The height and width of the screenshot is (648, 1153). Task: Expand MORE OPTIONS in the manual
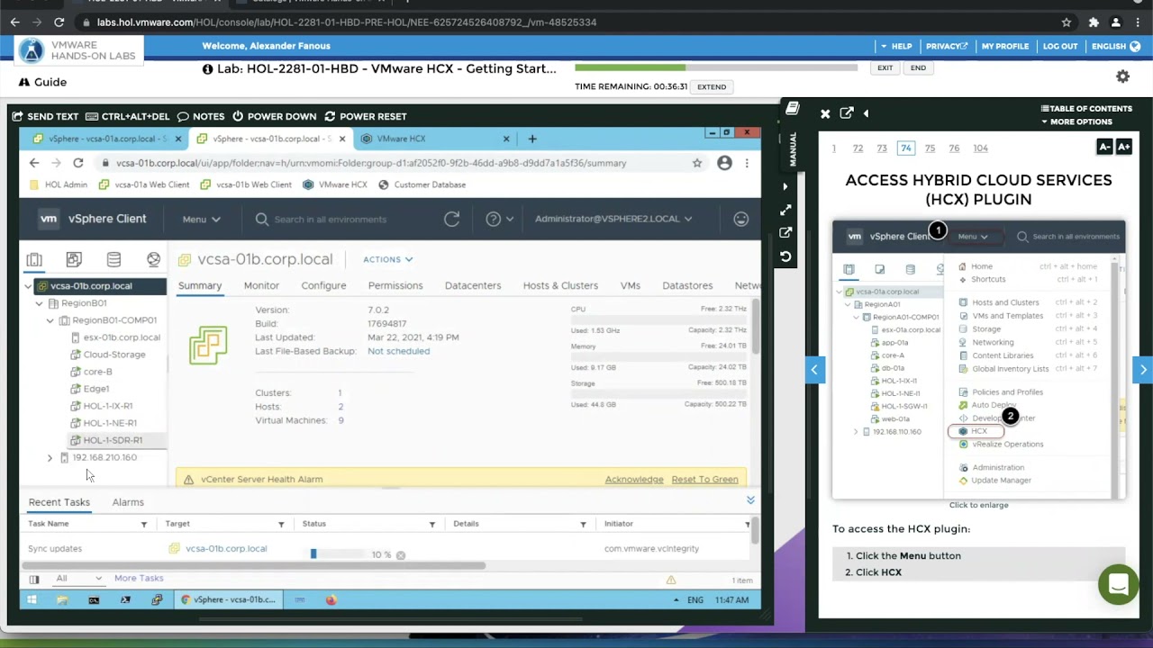point(1076,121)
